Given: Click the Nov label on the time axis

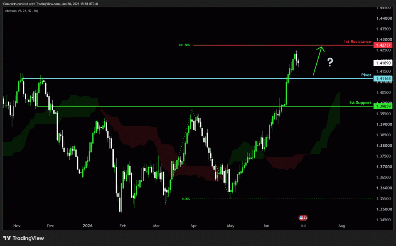Looking at the screenshot, I should coord(17,226).
